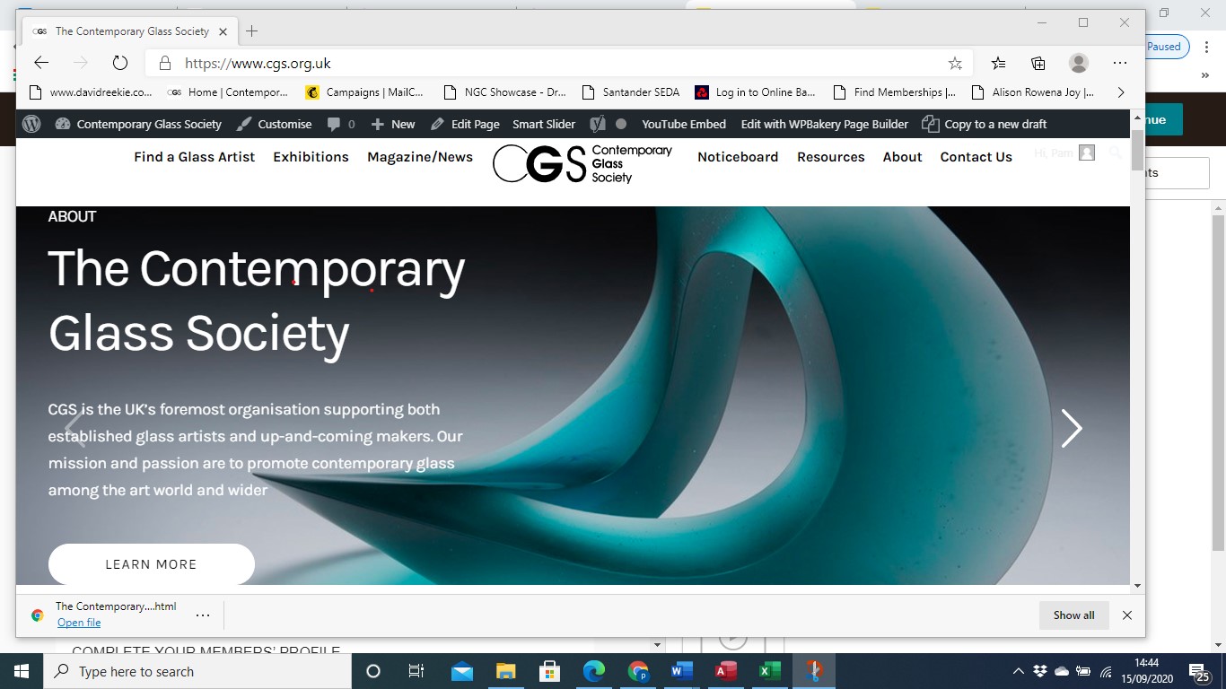Click the LEARN MORE button
The width and height of the screenshot is (1226, 689).
click(151, 564)
